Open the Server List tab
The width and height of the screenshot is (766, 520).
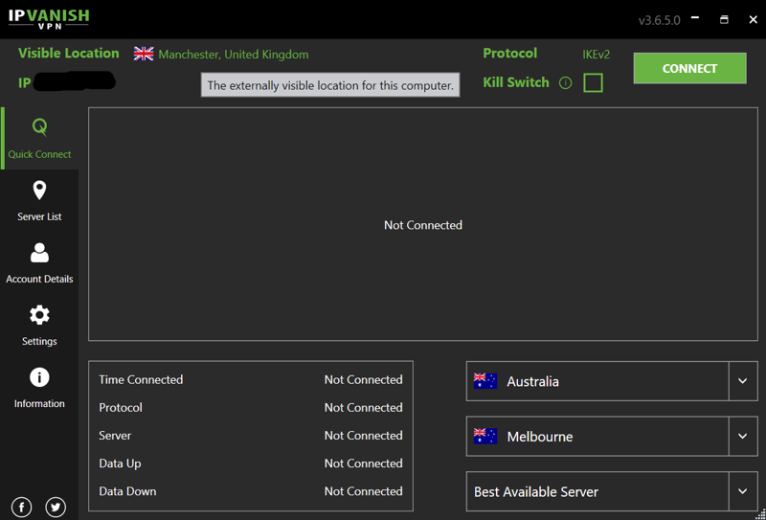coord(39,201)
